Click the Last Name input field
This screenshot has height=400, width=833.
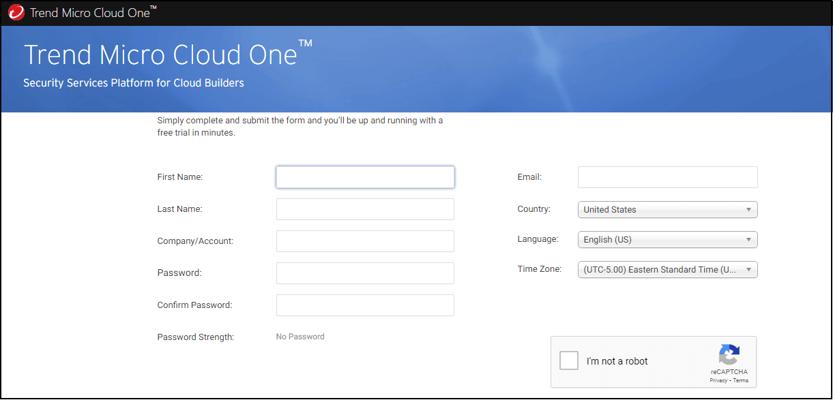pyautogui.click(x=365, y=209)
